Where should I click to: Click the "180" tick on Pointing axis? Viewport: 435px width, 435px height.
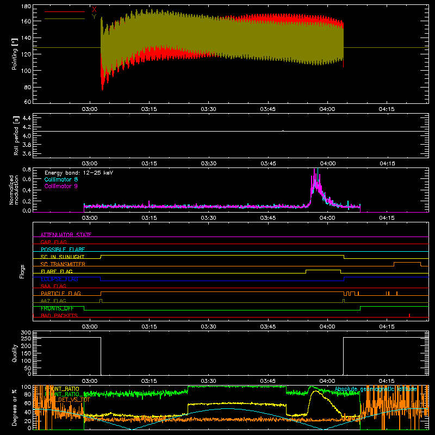click(x=26, y=7)
